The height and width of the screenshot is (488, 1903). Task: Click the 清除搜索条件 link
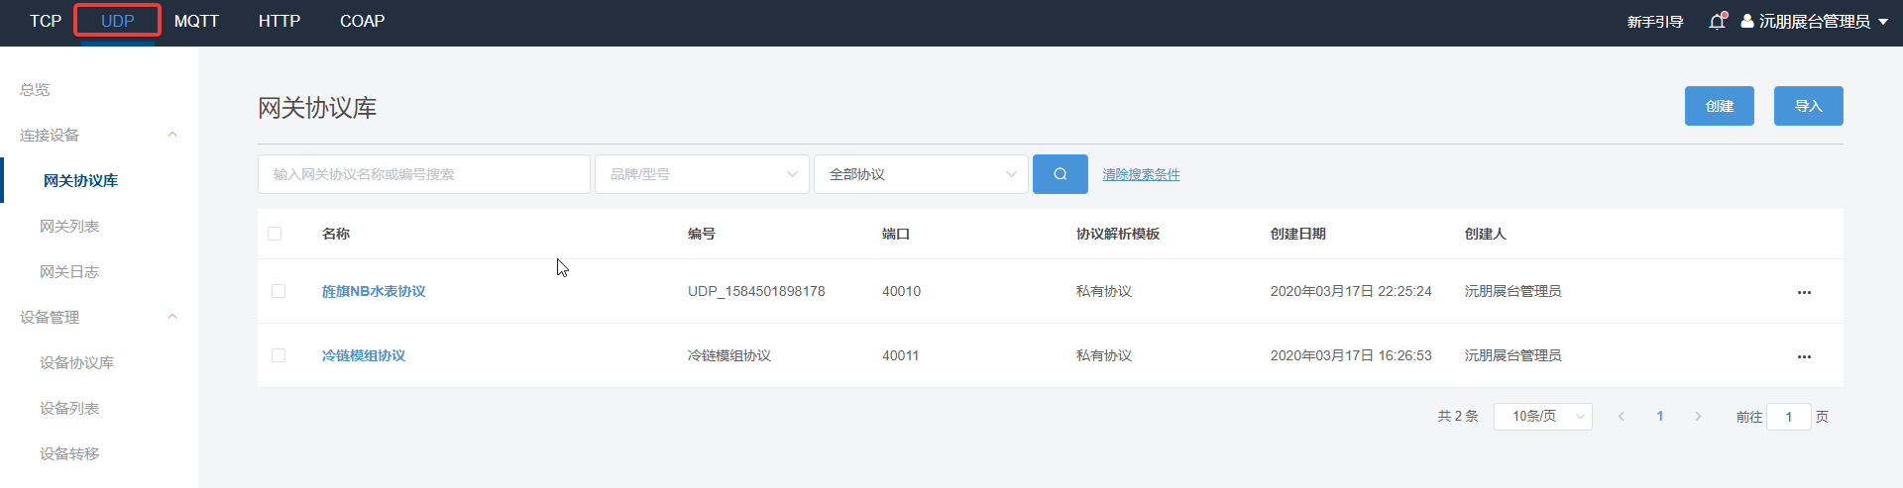1141,174
